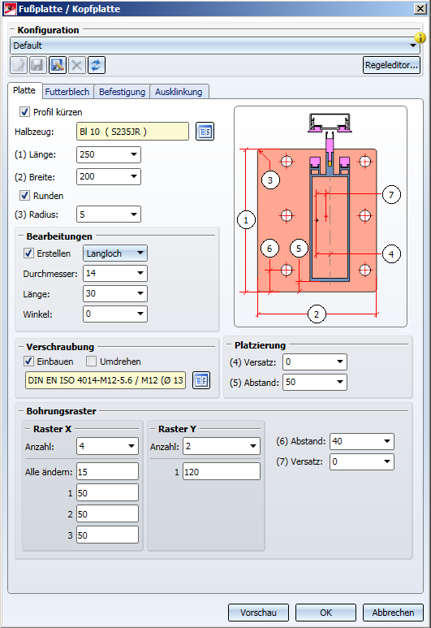The width and height of the screenshot is (431, 628).
Task: Click the refresh configuration arrows icon
Action: (97, 65)
